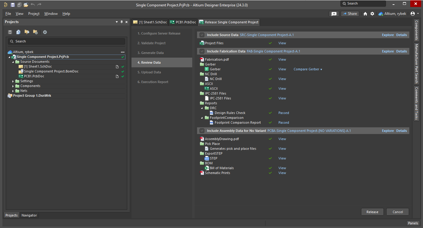
Task: Toggle Include Fabrication Data checkbox
Action: tap(202, 51)
